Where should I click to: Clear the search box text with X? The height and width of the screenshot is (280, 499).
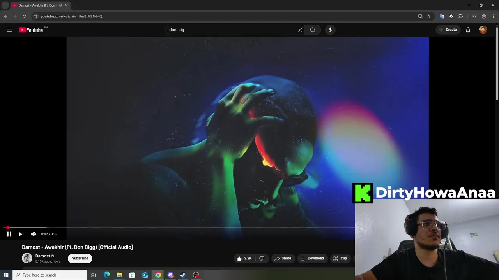pos(300,30)
